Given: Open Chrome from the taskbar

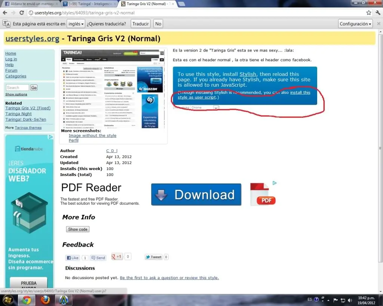Looking at the screenshot, I should [x=27, y=300].
